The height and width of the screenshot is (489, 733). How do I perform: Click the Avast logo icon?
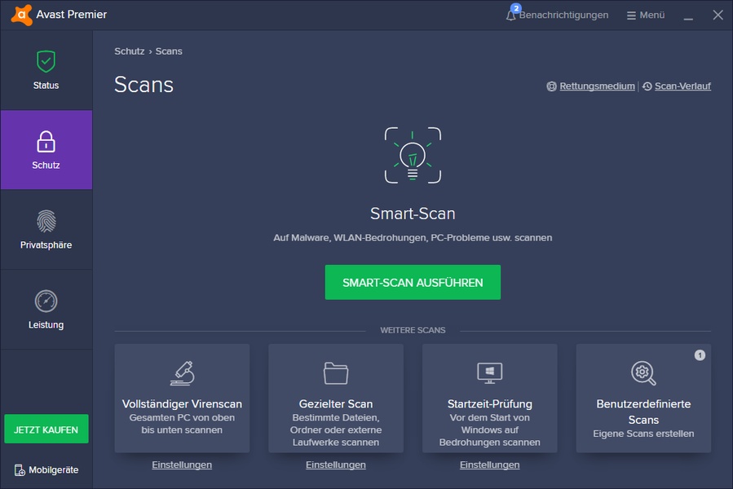click(22, 15)
